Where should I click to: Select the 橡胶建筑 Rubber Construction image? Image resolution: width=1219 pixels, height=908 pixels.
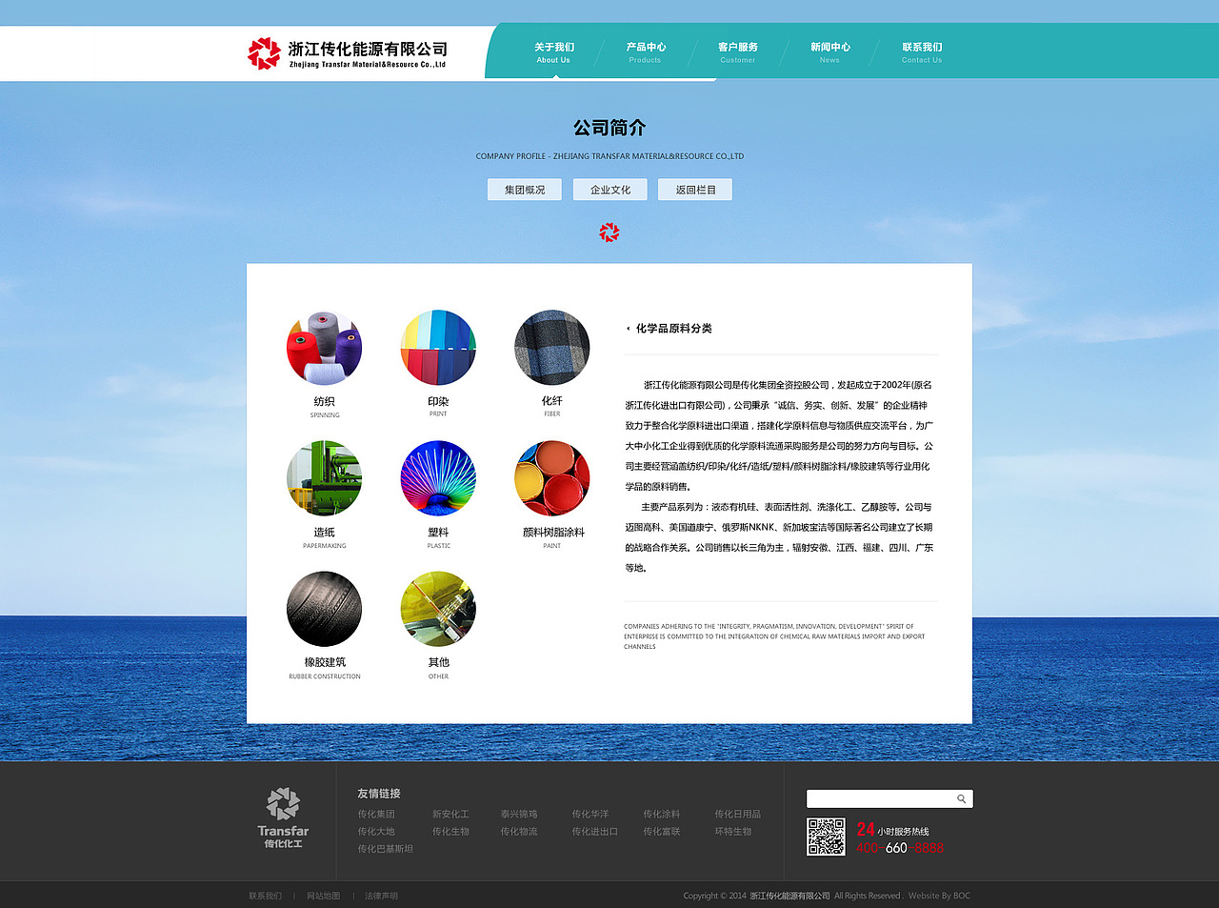324,609
